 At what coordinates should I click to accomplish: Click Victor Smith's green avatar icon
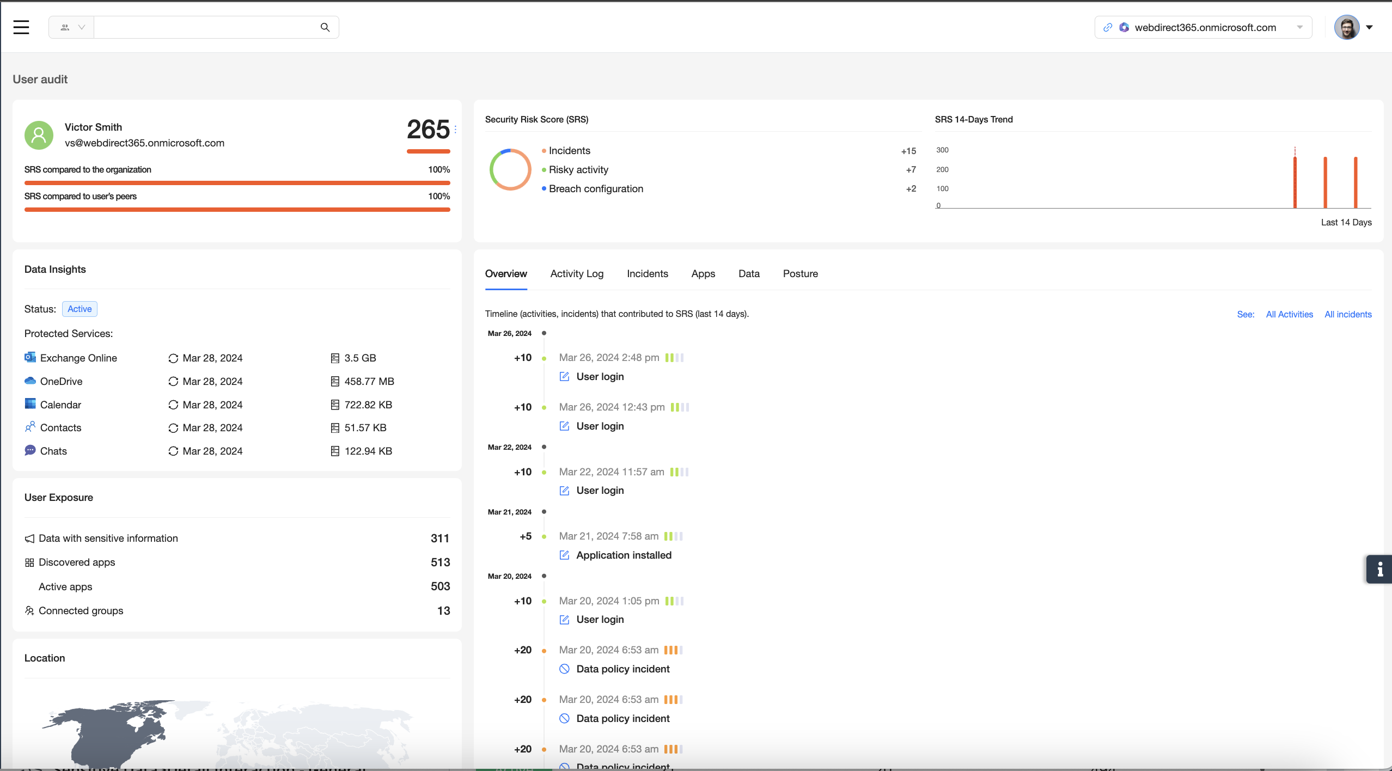[x=39, y=135]
